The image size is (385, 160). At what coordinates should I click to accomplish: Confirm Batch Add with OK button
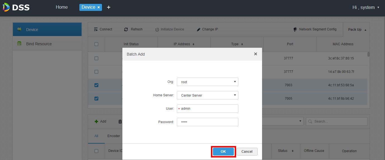click(223, 152)
